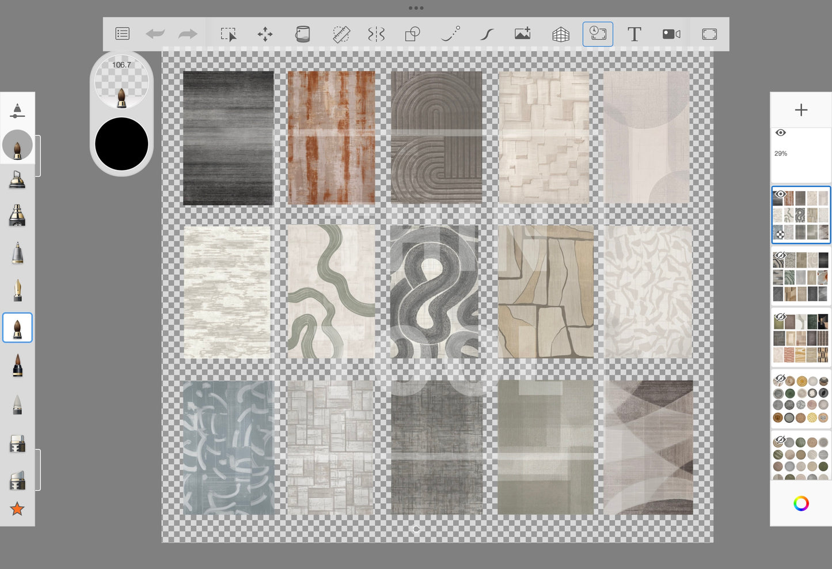Select the Steady Stroke curve tool

point(487,34)
